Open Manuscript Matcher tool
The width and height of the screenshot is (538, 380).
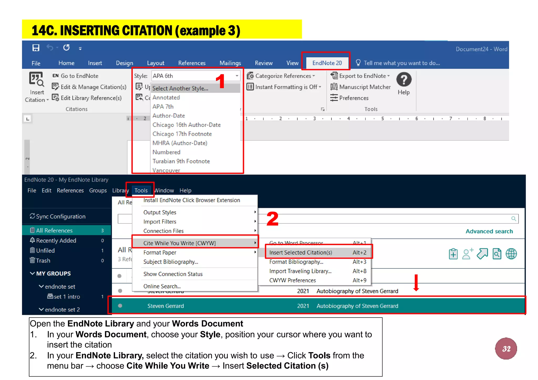click(360, 87)
